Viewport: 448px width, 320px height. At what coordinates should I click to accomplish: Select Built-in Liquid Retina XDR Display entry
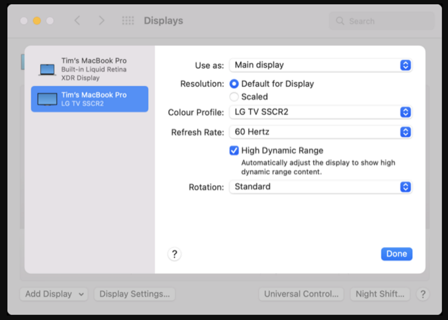point(90,69)
